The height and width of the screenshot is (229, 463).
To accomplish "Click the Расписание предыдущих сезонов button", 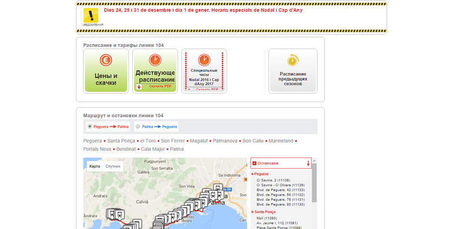I will pos(292,71).
